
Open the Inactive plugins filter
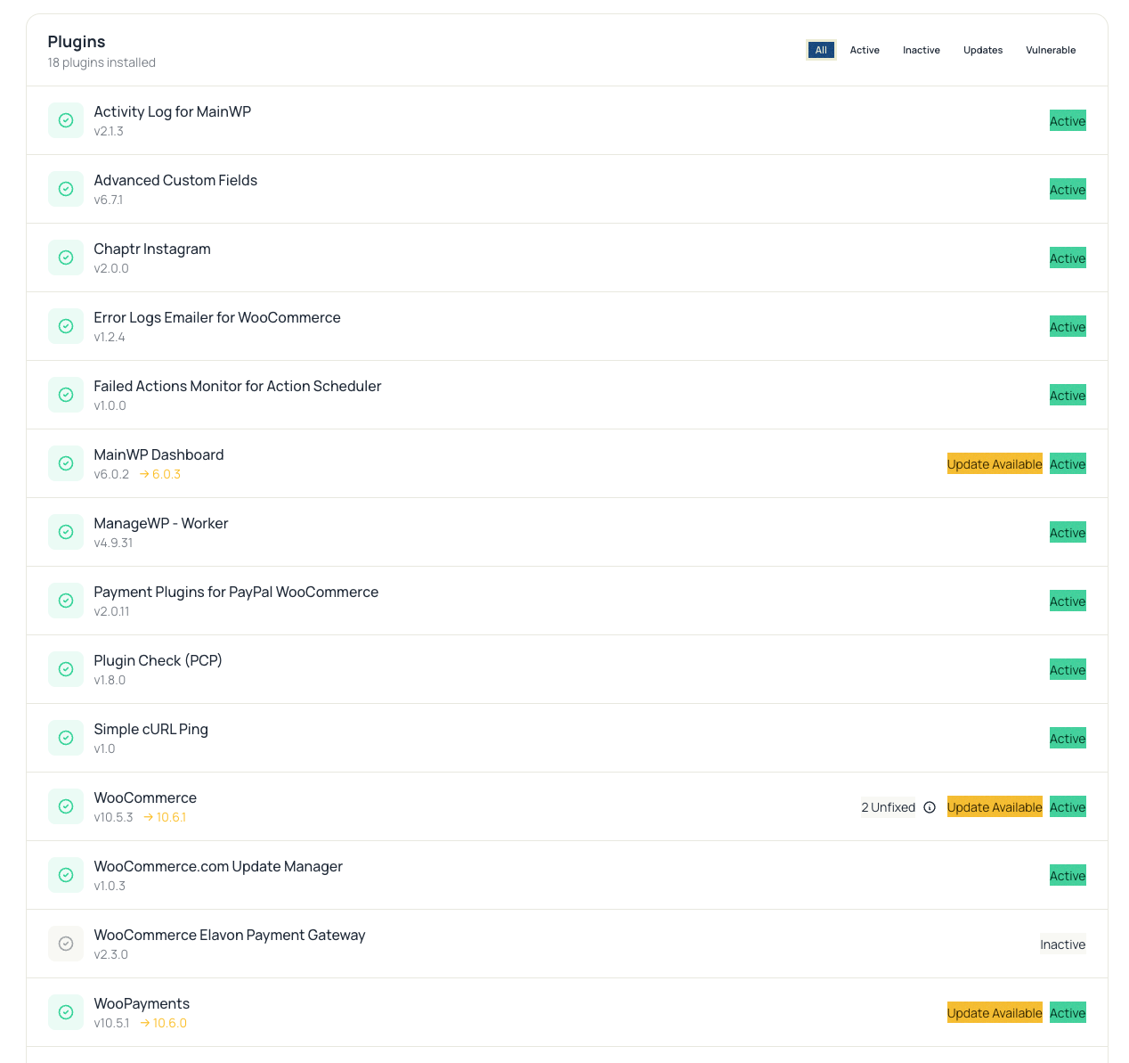coord(922,50)
